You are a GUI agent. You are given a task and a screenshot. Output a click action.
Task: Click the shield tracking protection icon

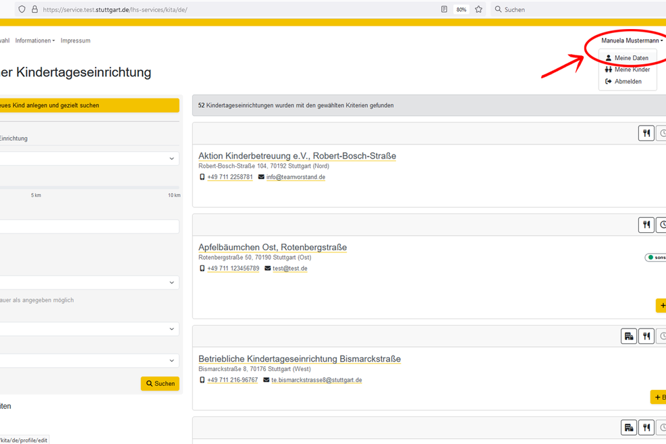(x=22, y=9)
